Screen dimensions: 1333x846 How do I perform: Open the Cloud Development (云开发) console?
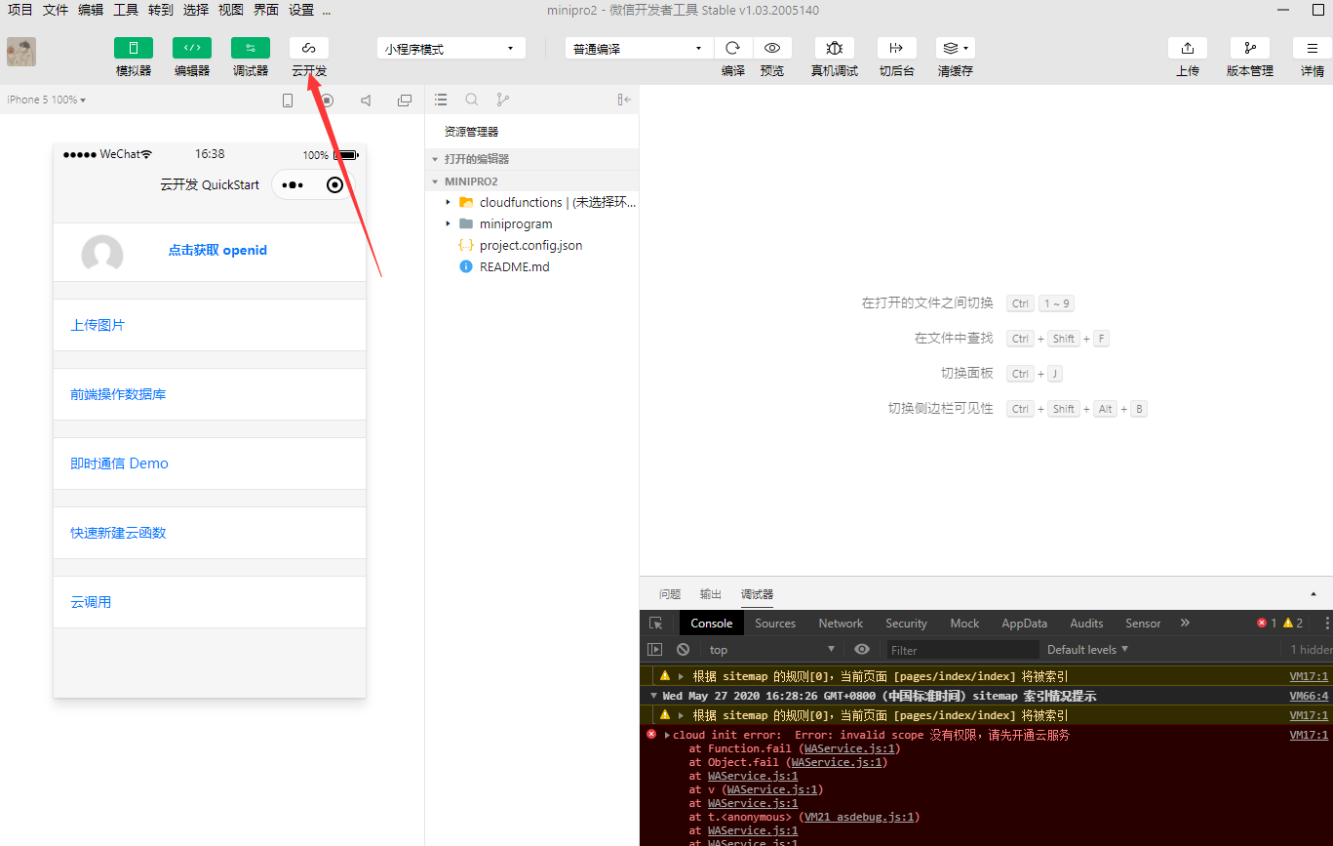point(309,48)
